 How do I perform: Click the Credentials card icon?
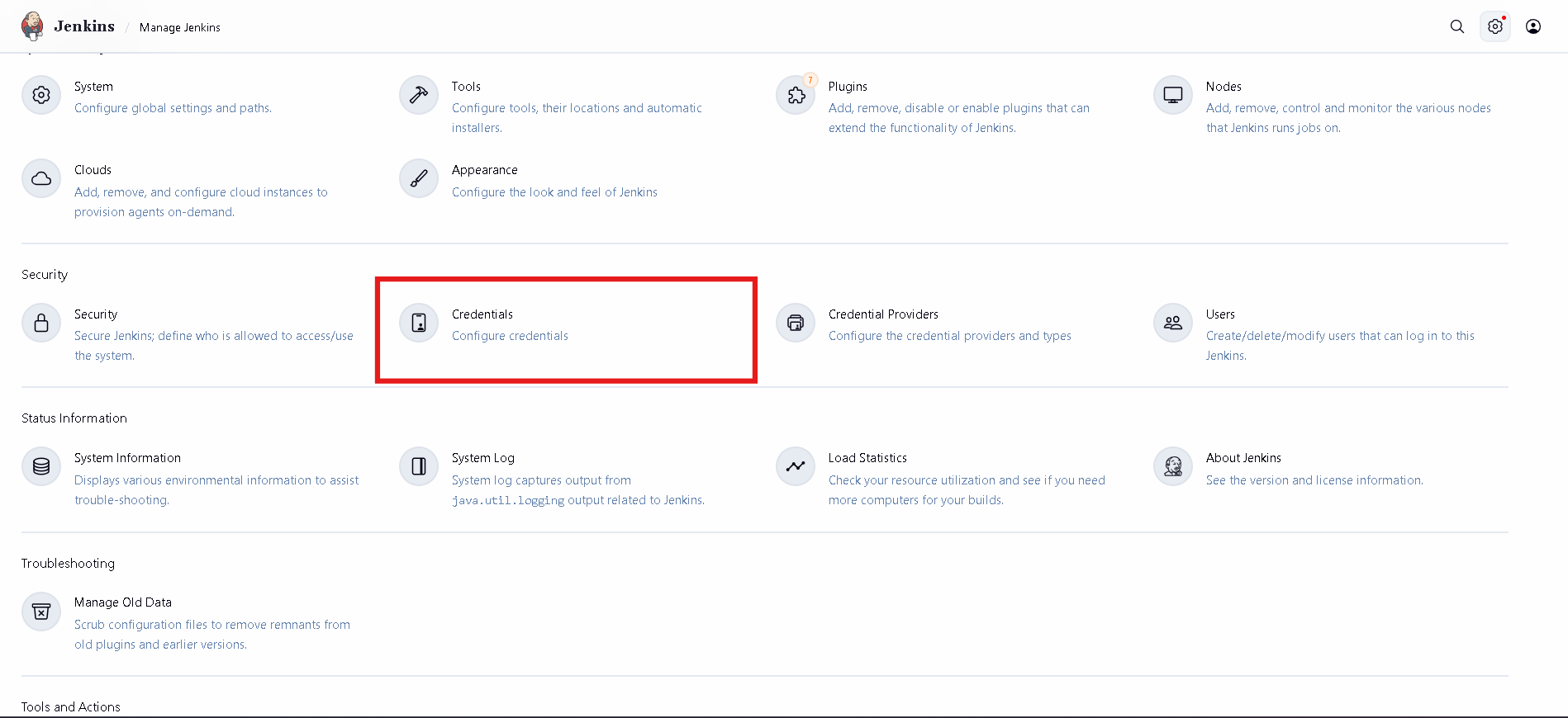419,323
